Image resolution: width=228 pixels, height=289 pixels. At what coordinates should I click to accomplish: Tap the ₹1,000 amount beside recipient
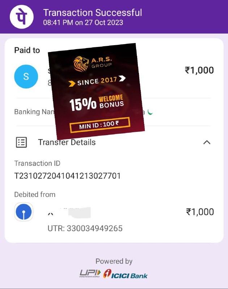coord(199,70)
